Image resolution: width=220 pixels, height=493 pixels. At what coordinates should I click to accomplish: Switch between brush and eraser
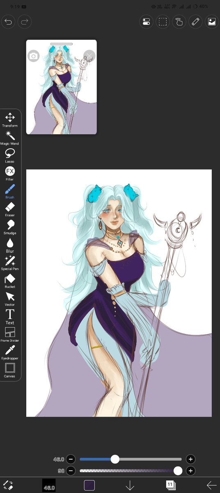click(8, 485)
